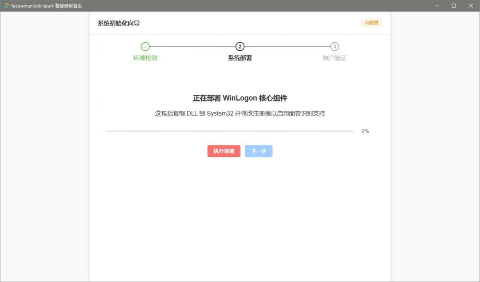Click the maximize button in the title bar

point(453,6)
